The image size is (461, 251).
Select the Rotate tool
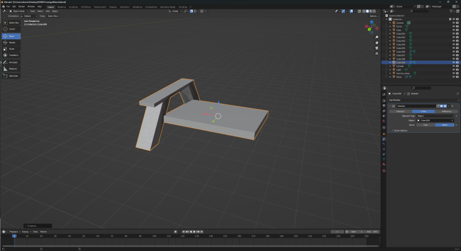click(11, 43)
